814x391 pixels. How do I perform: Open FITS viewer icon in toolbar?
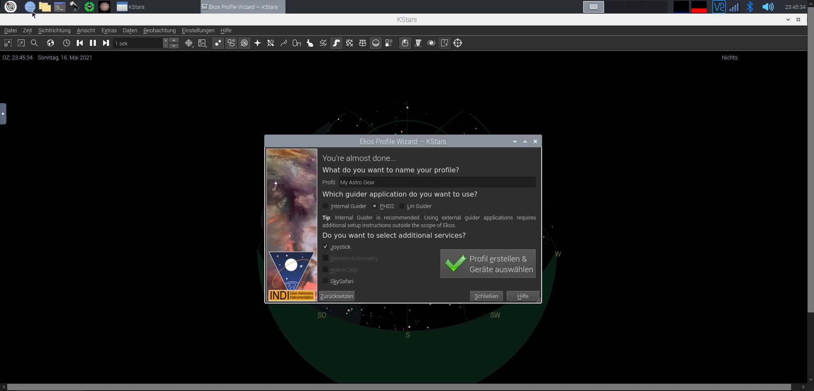pyautogui.click(x=431, y=43)
